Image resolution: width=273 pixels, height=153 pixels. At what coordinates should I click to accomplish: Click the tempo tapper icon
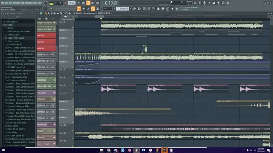tap(168, 8)
